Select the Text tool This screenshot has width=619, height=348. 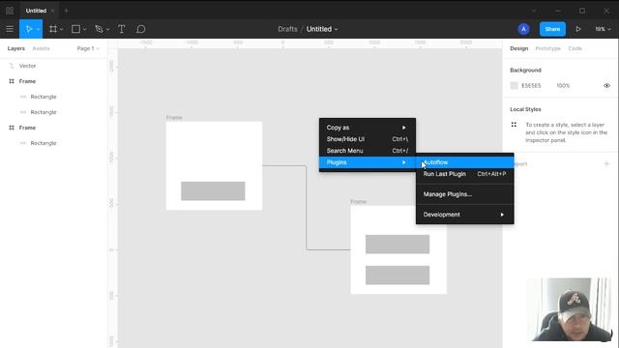pos(122,29)
